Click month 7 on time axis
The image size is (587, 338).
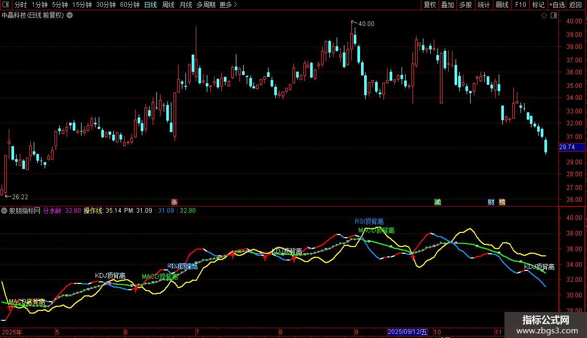[197, 332]
